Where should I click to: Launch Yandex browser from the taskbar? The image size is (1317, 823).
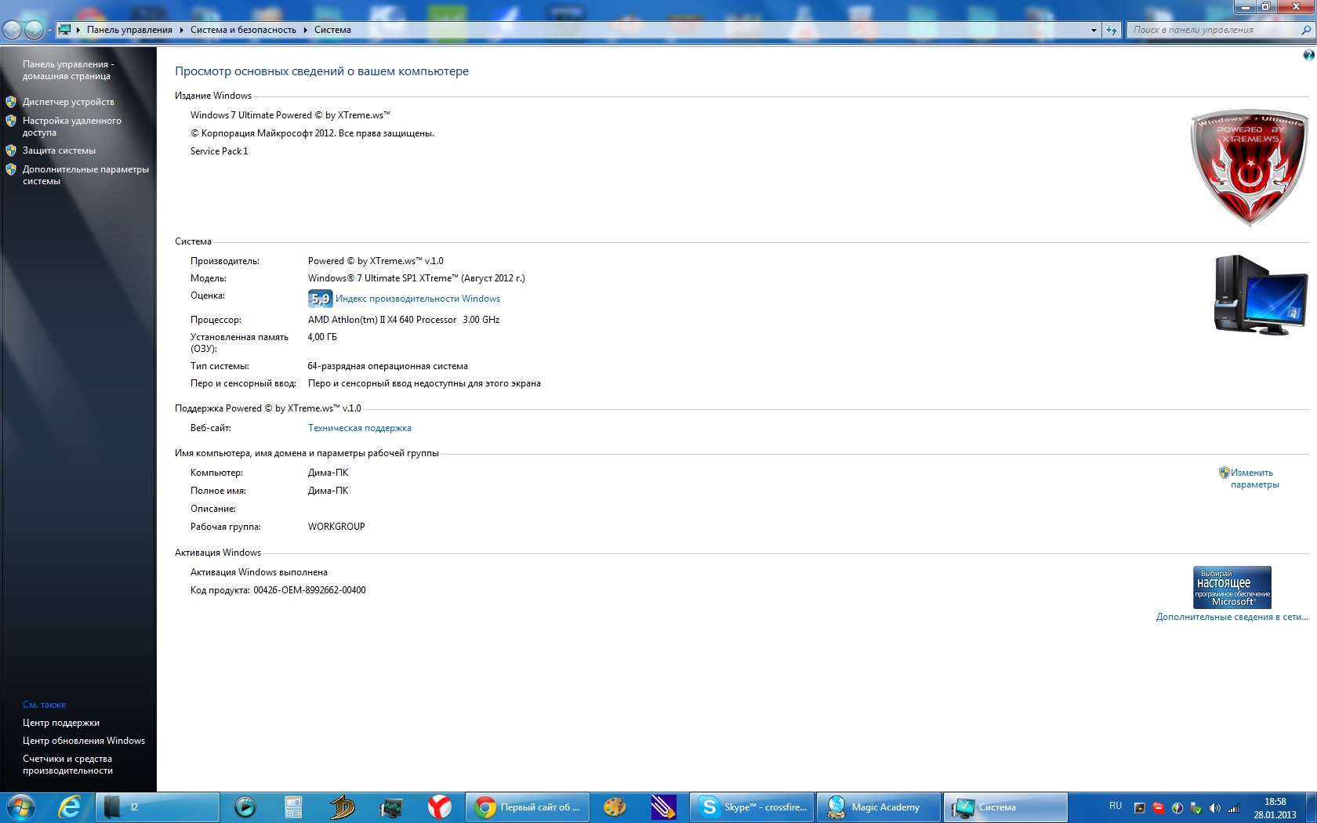[439, 807]
